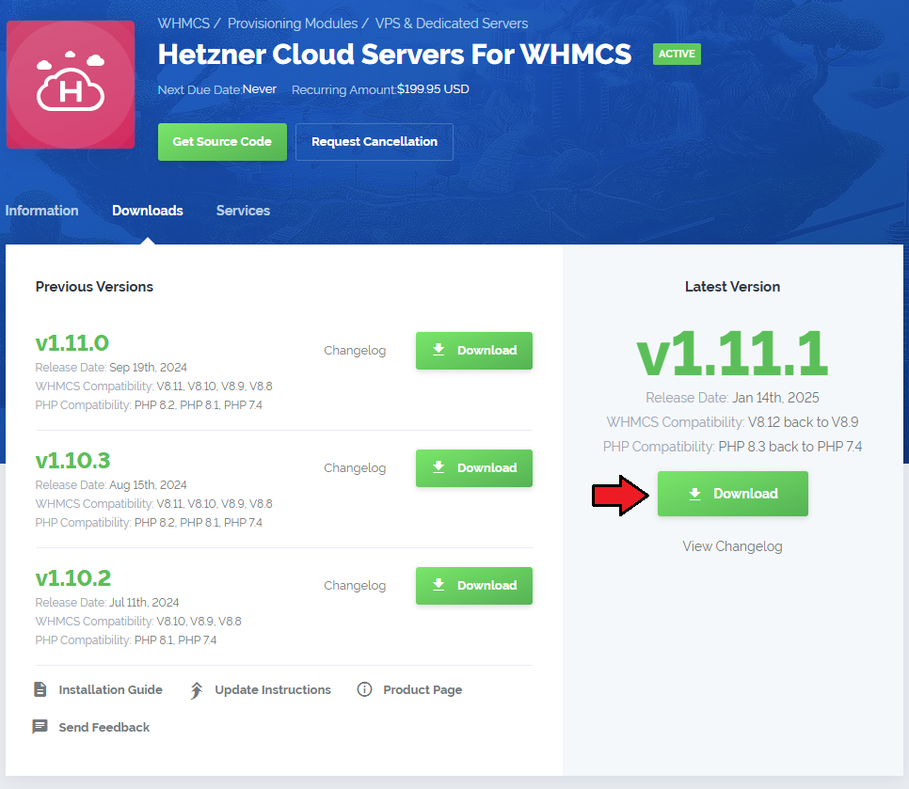Open the Send Feedback link
The image size is (909, 789).
pyautogui.click(x=104, y=727)
